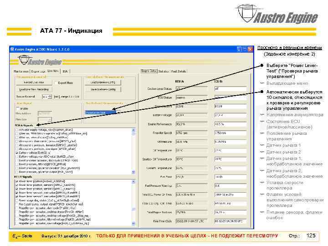Click ECU A Propeller Speed value
Image resolution: width=328 pixels, height=246 pixels.
pos(192,133)
